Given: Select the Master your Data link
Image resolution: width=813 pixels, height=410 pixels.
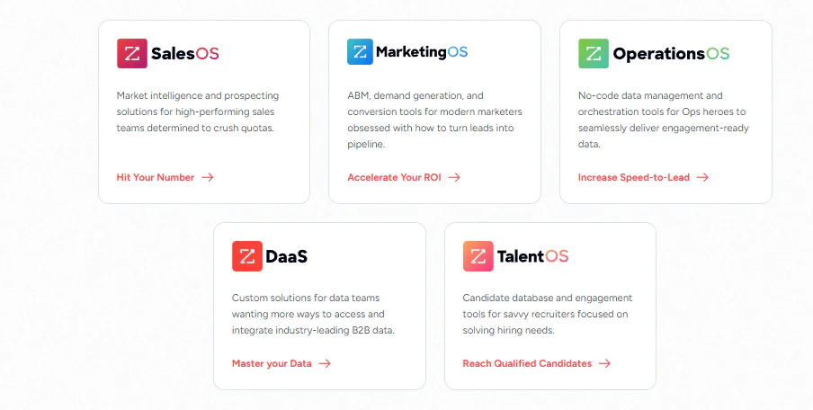Looking at the screenshot, I should pyautogui.click(x=272, y=363).
